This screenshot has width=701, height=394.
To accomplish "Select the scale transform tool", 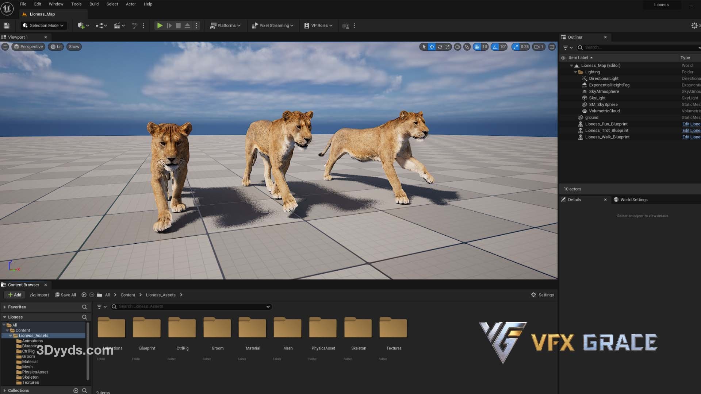I will pyautogui.click(x=448, y=47).
